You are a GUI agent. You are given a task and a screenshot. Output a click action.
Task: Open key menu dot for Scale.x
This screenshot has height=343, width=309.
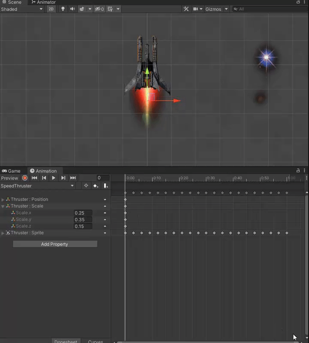105,213
